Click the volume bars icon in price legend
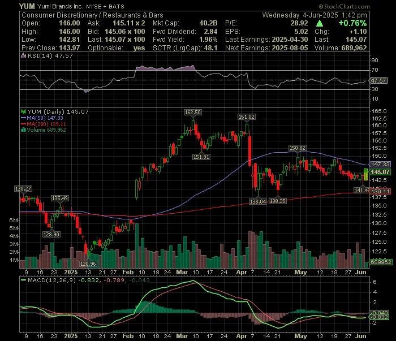 click(24, 130)
